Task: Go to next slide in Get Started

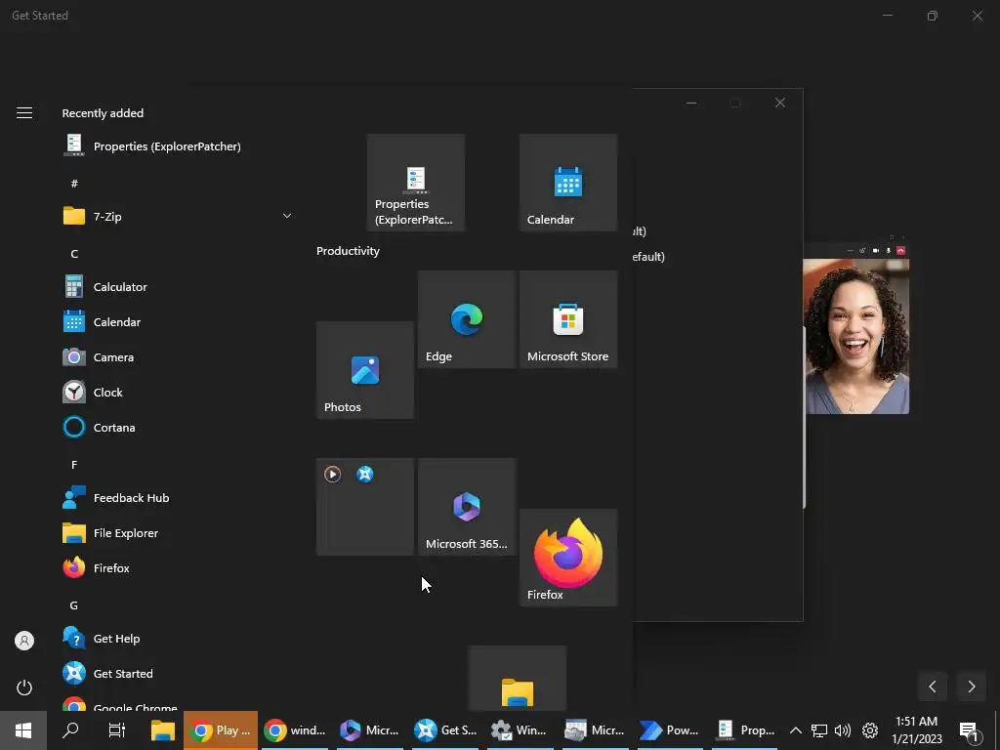Action: click(x=972, y=687)
